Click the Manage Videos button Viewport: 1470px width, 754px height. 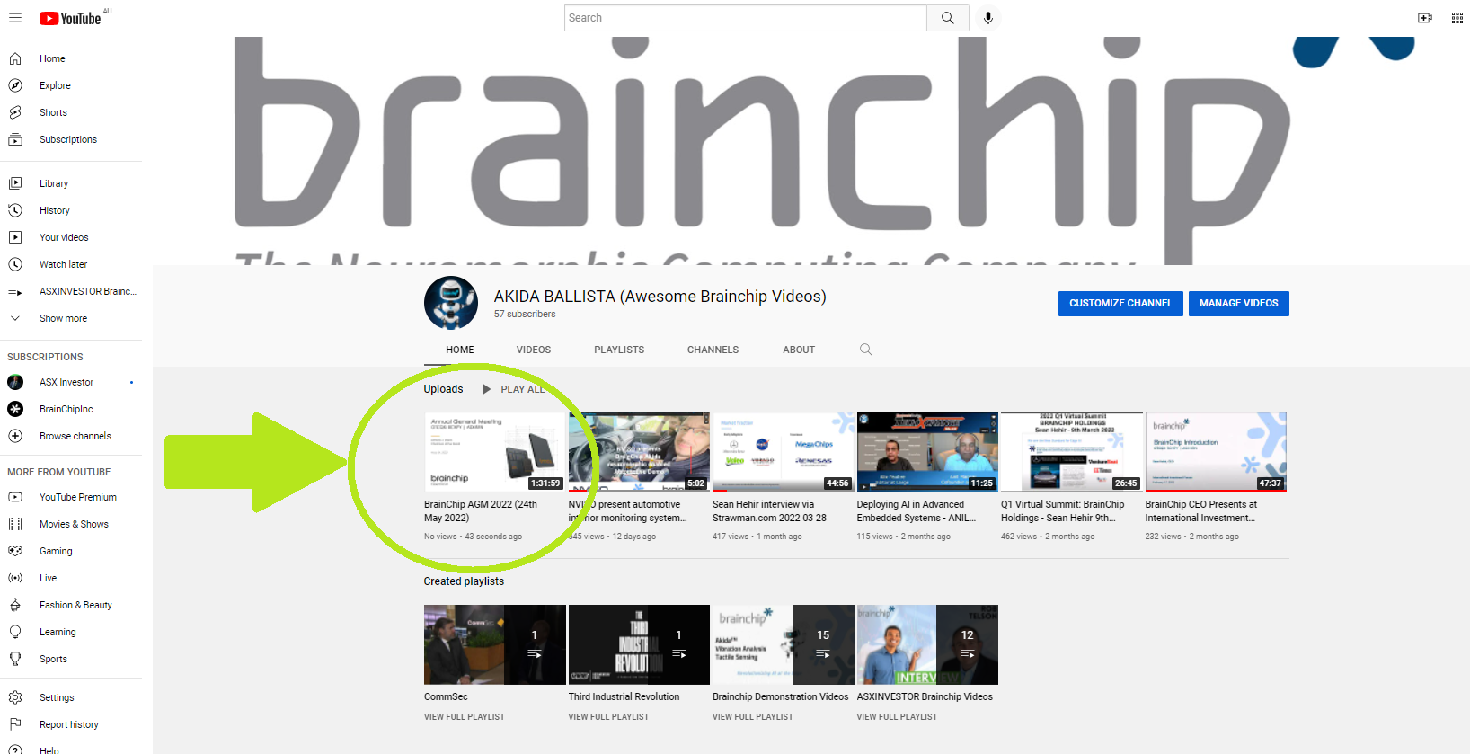click(x=1238, y=304)
